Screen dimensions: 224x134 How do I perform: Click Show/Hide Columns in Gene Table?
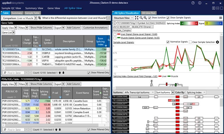coord(41,28)
